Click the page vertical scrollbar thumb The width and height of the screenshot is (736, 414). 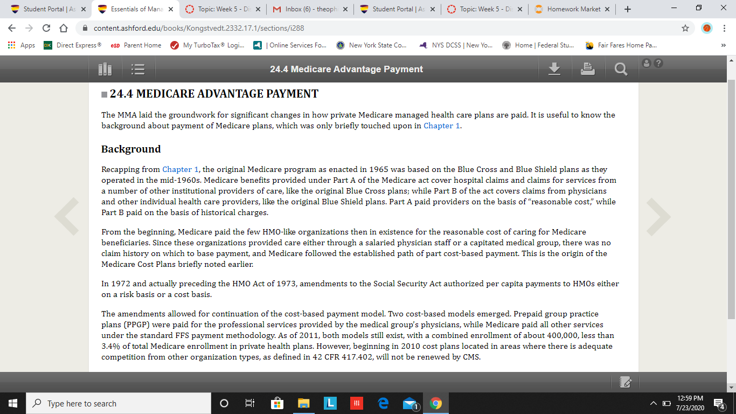point(731,199)
